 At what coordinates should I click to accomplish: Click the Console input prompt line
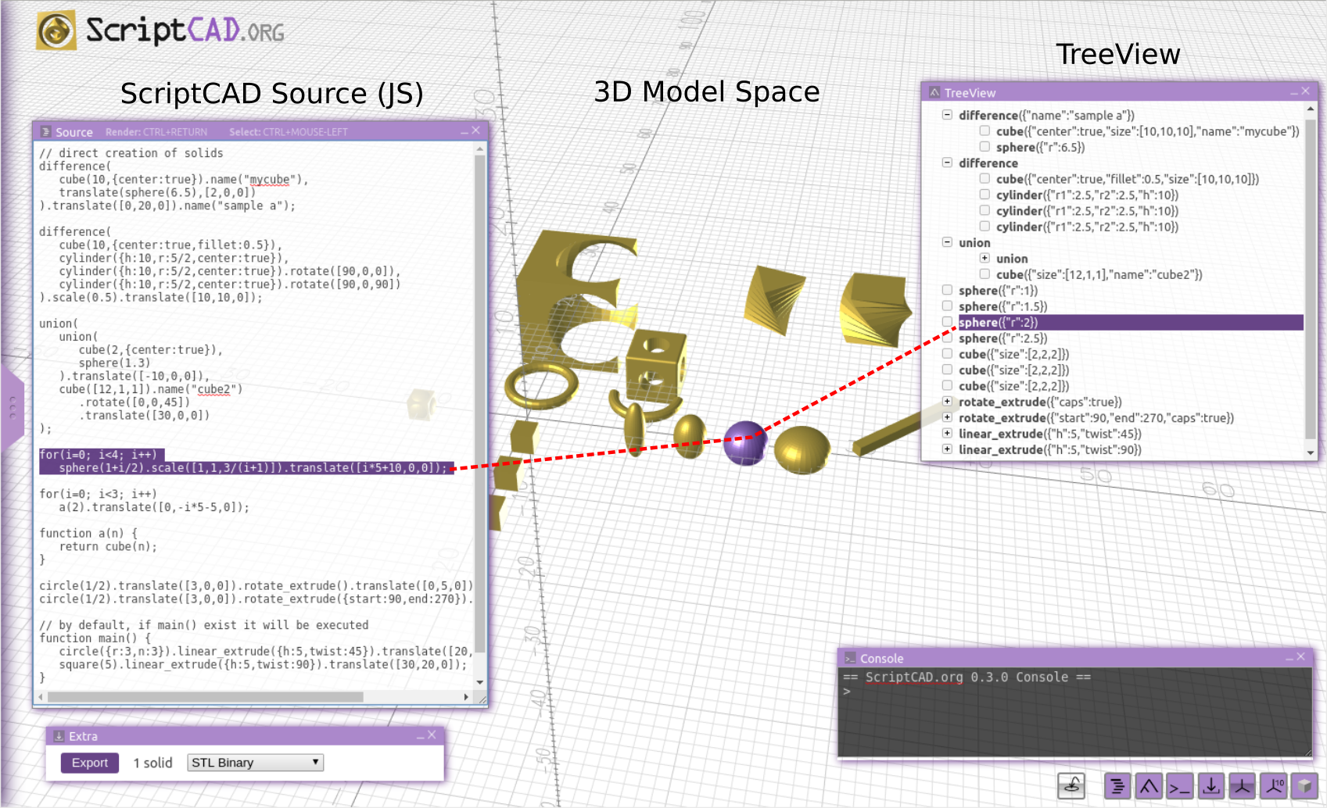(1074, 692)
